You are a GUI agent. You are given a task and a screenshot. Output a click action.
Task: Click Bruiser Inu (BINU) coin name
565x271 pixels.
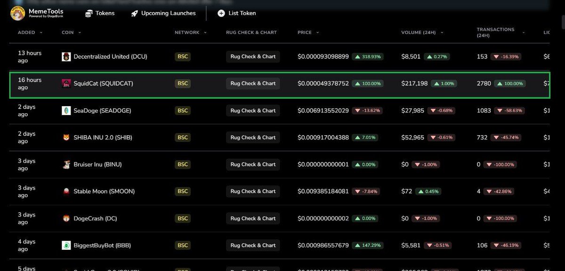pyautogui.click(x=98, y=164)
